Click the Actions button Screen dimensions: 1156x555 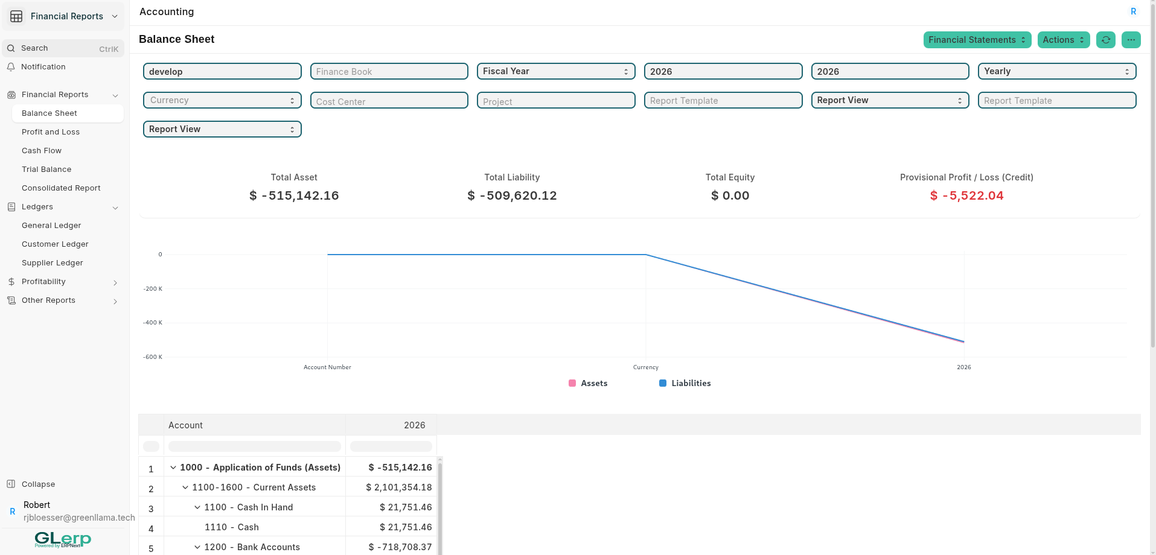(1063, 40)
